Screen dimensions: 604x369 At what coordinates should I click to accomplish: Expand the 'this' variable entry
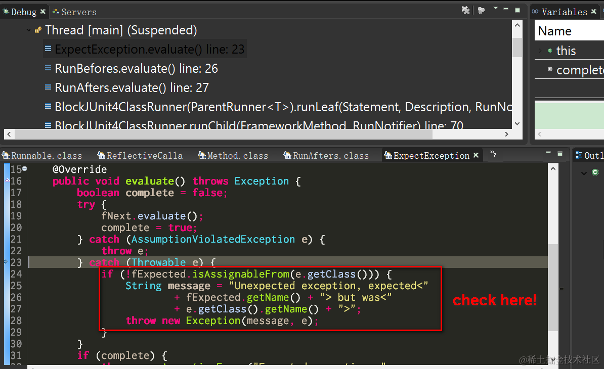click(540, 51)
